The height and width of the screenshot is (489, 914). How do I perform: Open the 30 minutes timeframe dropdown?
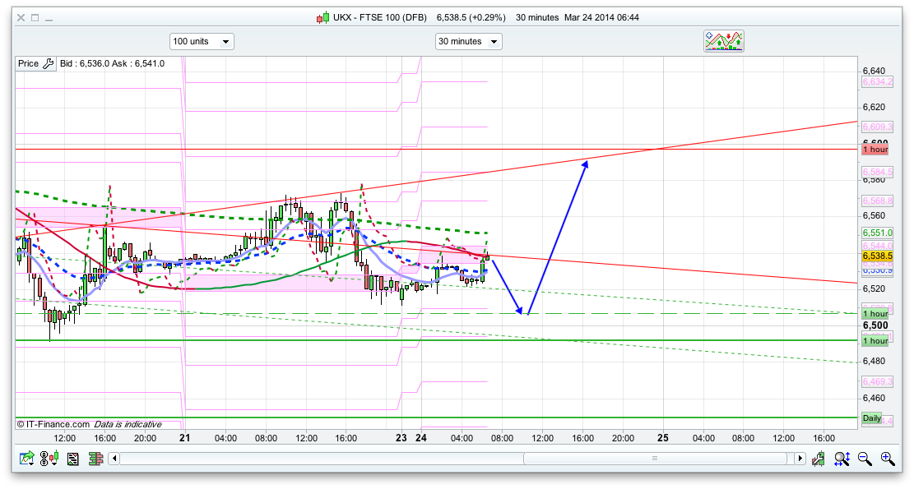[x=468, y=41]
